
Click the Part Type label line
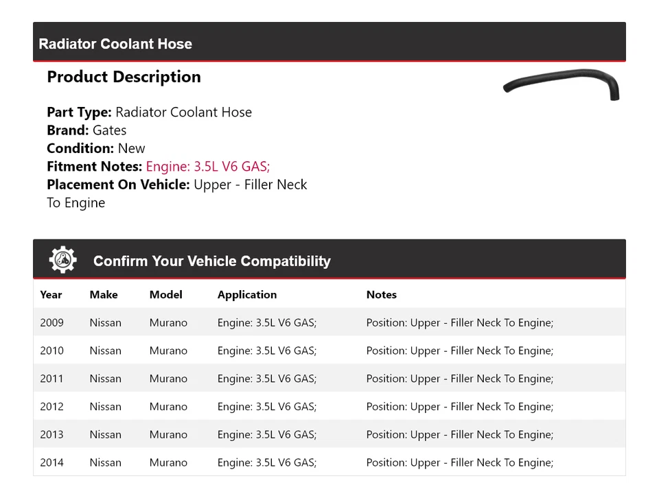(x=149, y=112)
